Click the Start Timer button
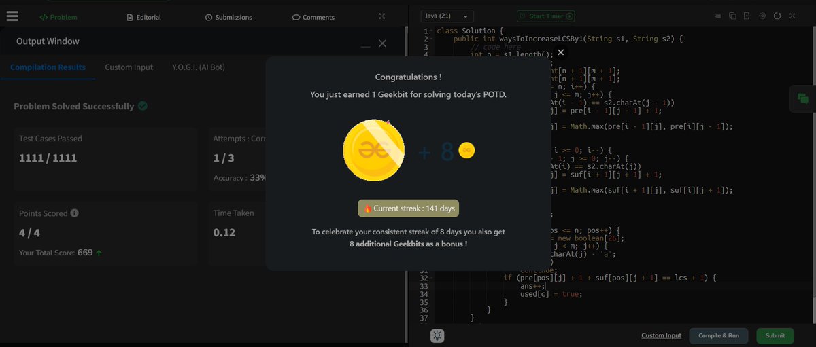Screen dimensions: 816x347 tap(546, 16)
